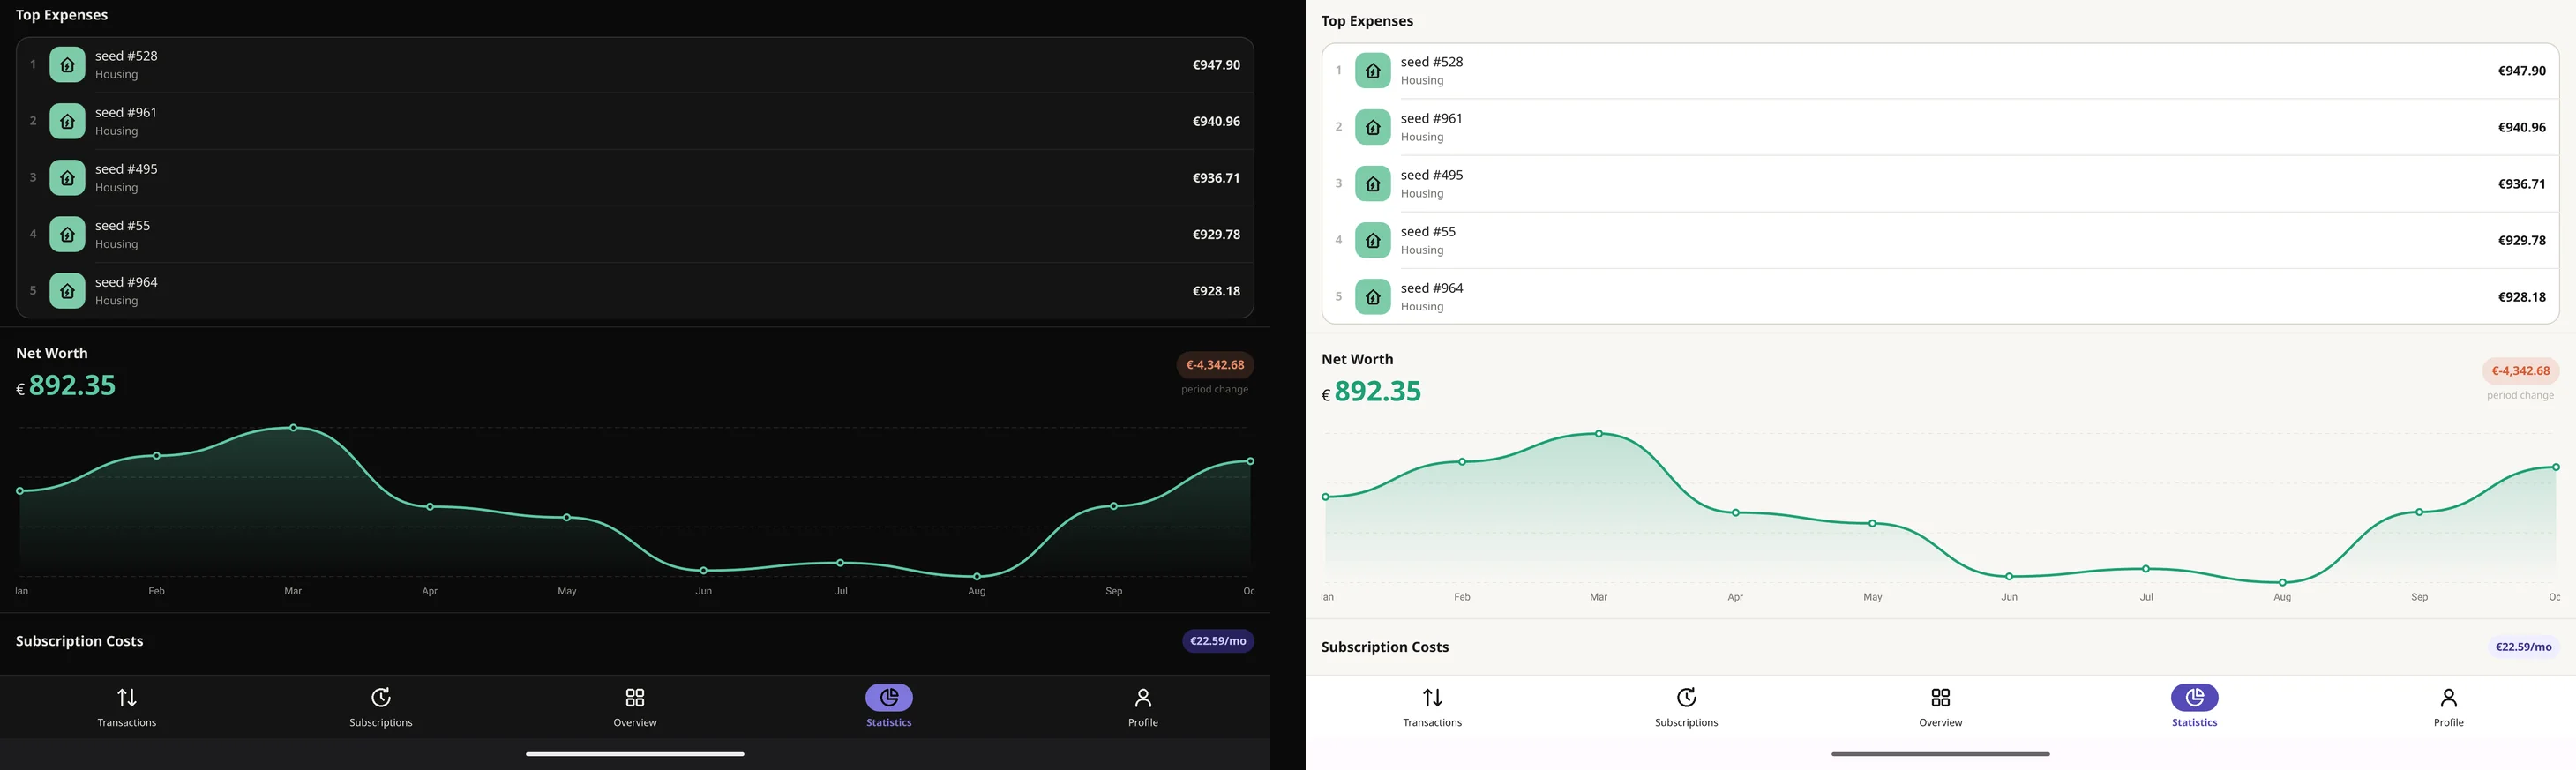Select the Aug low point on dark chart

[977, 576]
